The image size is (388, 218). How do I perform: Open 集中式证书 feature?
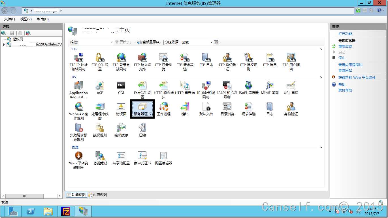pos(142,158)
